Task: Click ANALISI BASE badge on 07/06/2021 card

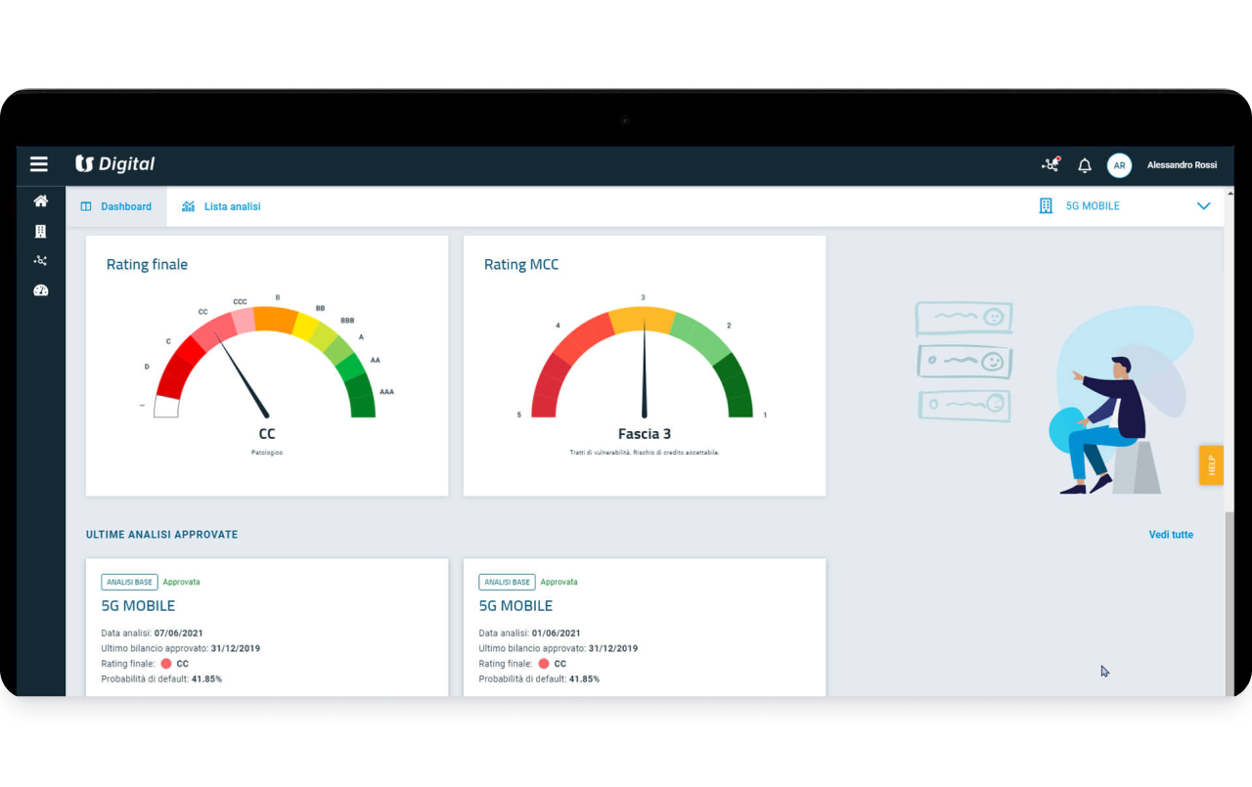Action: 129,582
